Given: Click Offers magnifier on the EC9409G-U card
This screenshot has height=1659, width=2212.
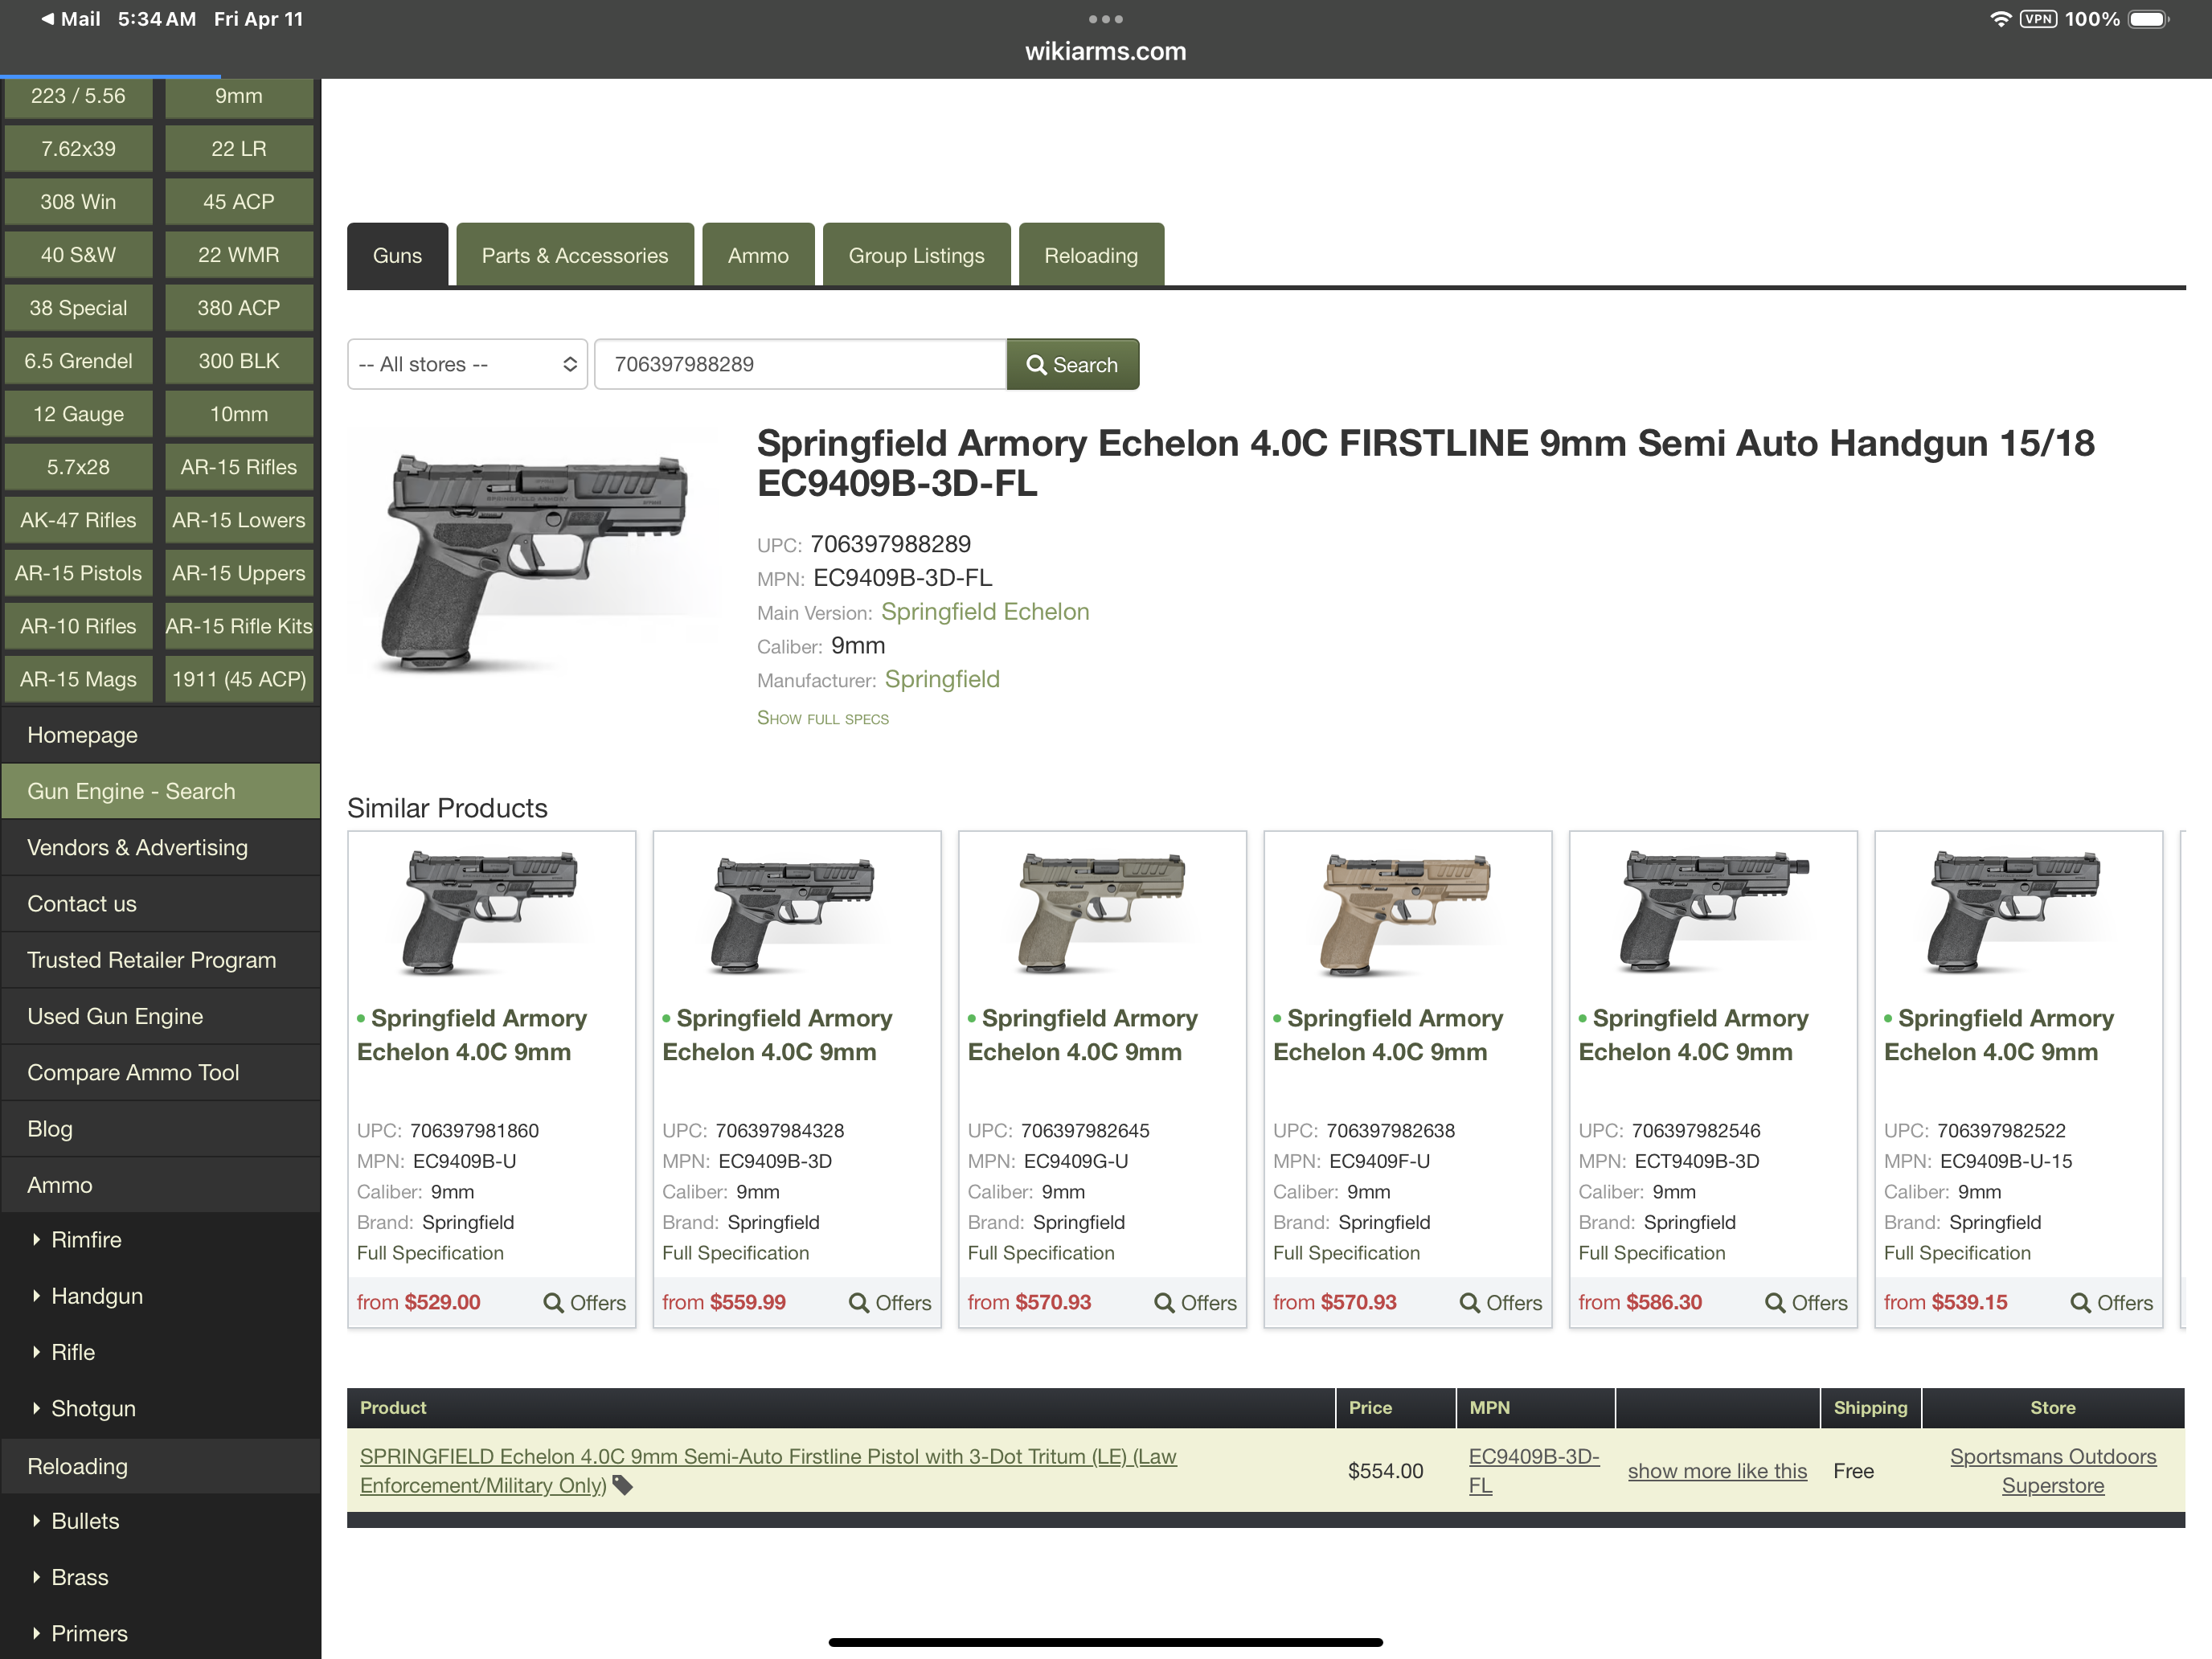Looking at the screenshot, I should tap(1195, 1302).
